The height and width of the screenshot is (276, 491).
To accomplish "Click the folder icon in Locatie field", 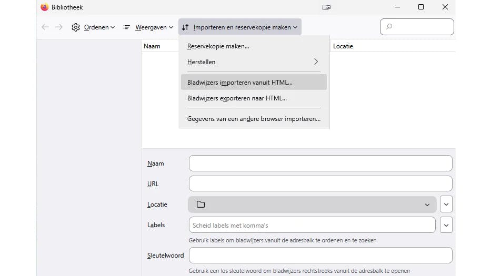I will coord(201,205).
